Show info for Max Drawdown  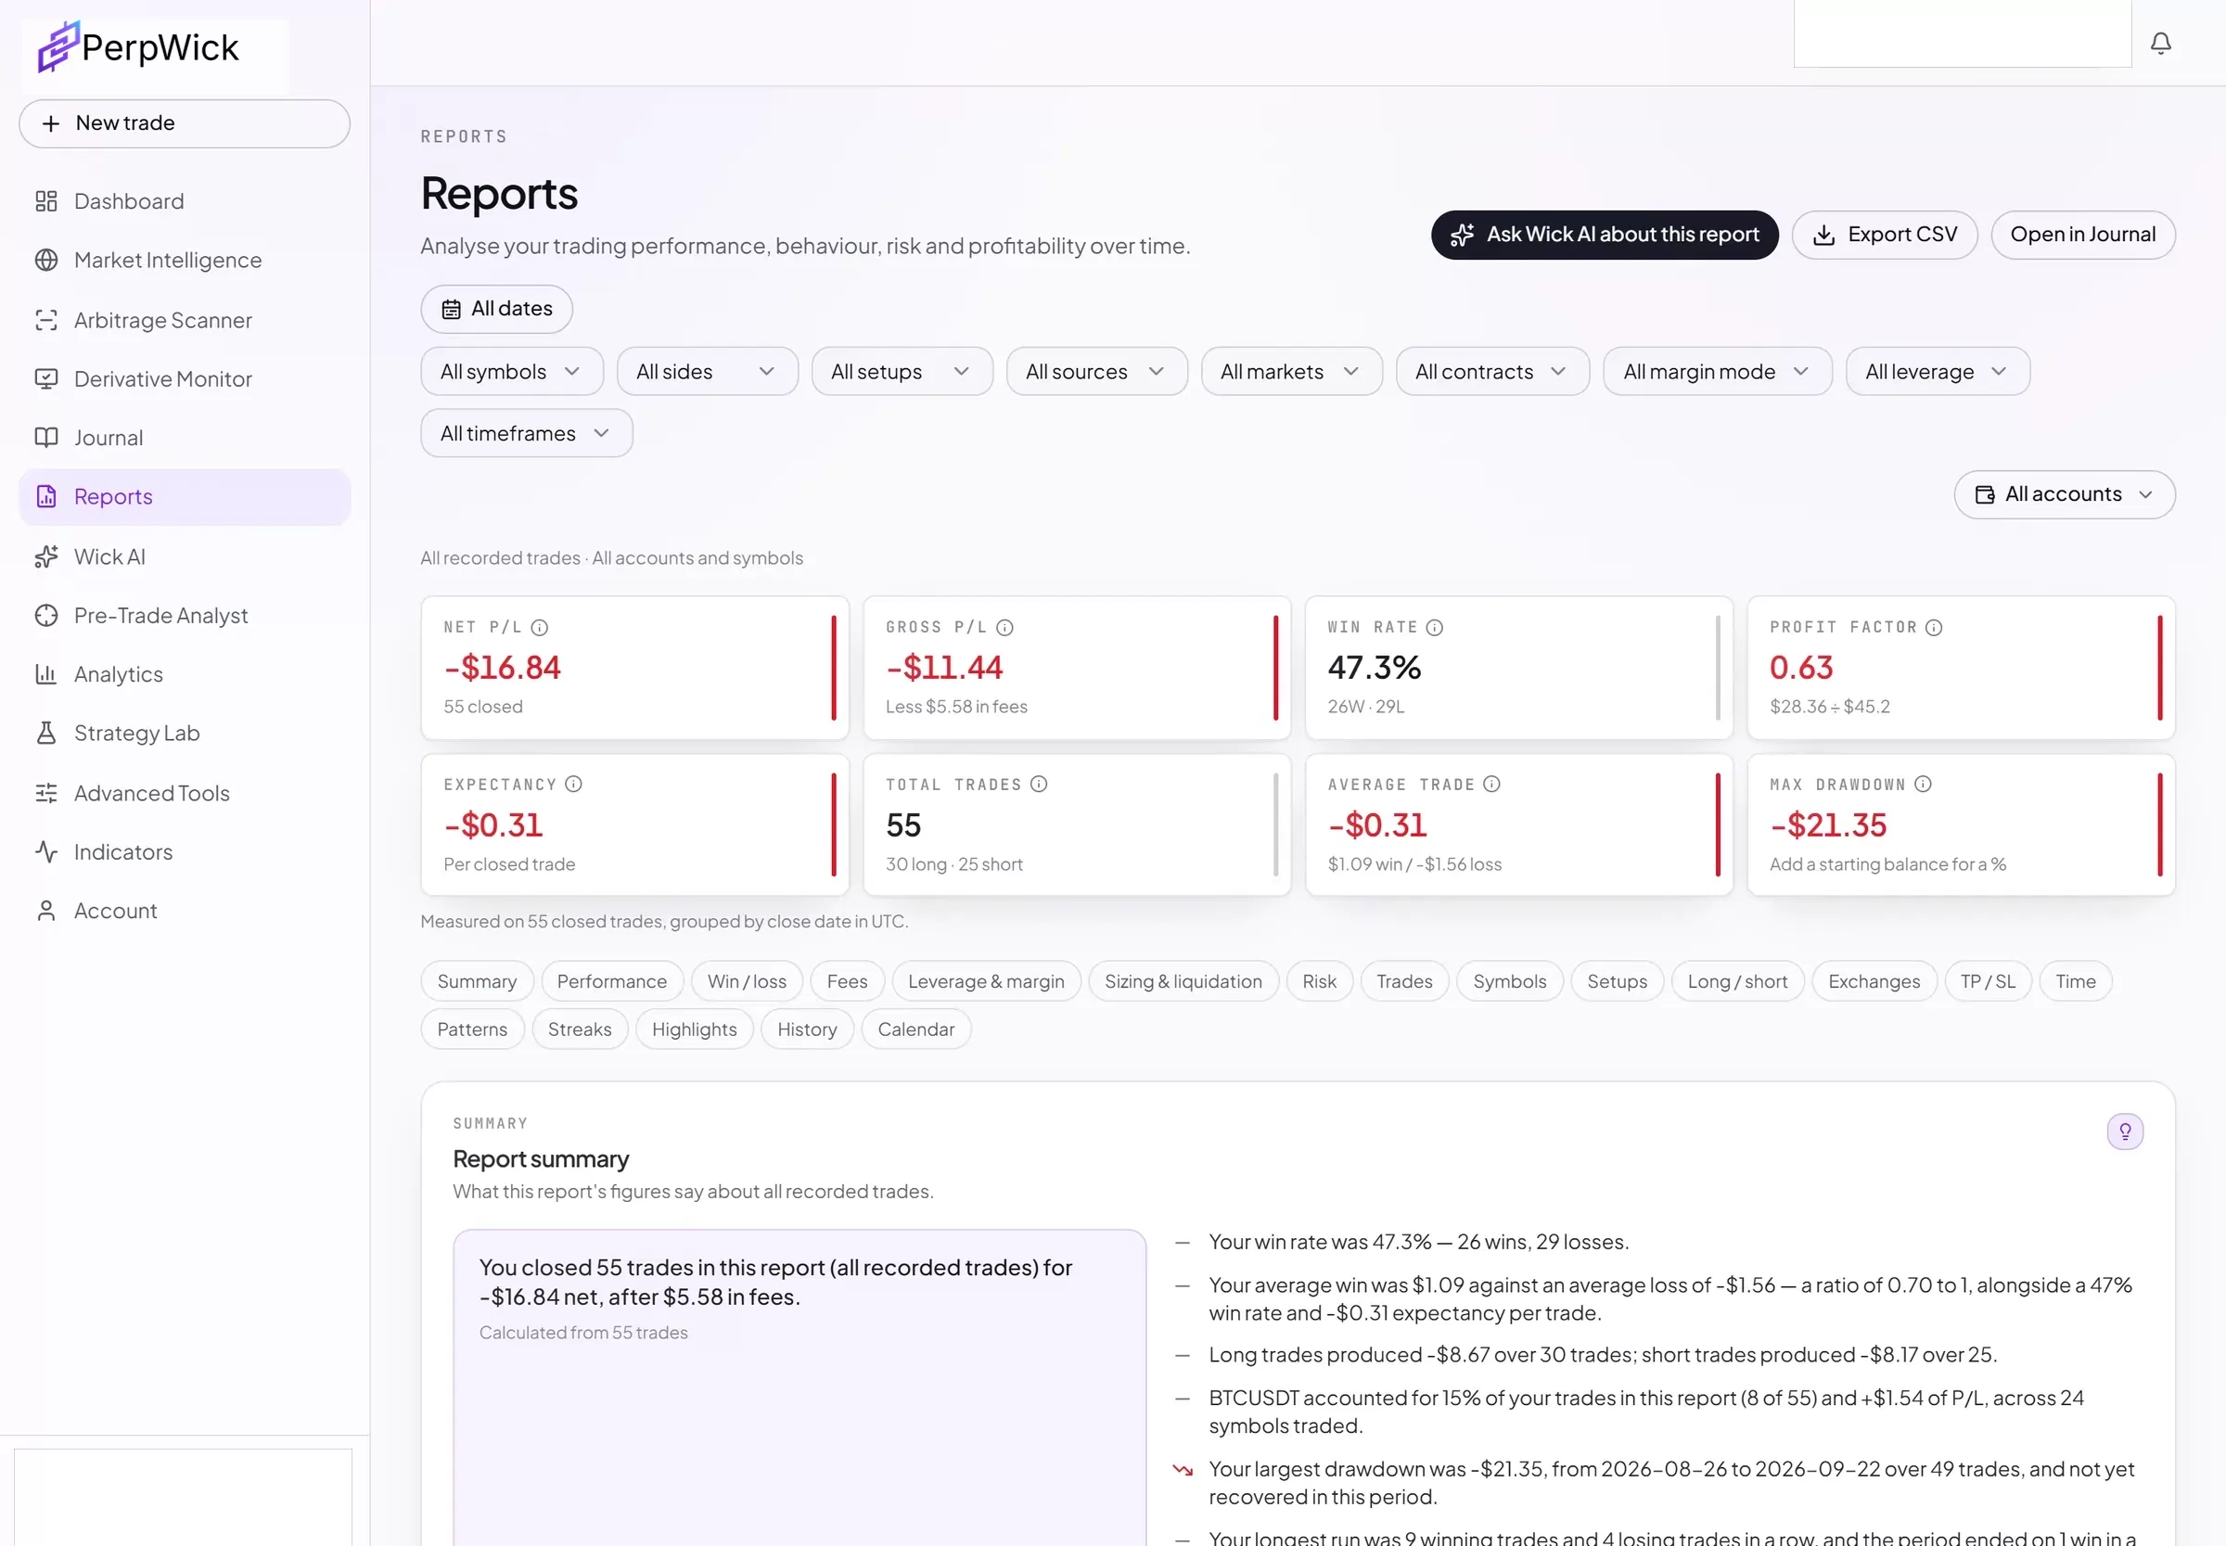[x=1923, y=785]
